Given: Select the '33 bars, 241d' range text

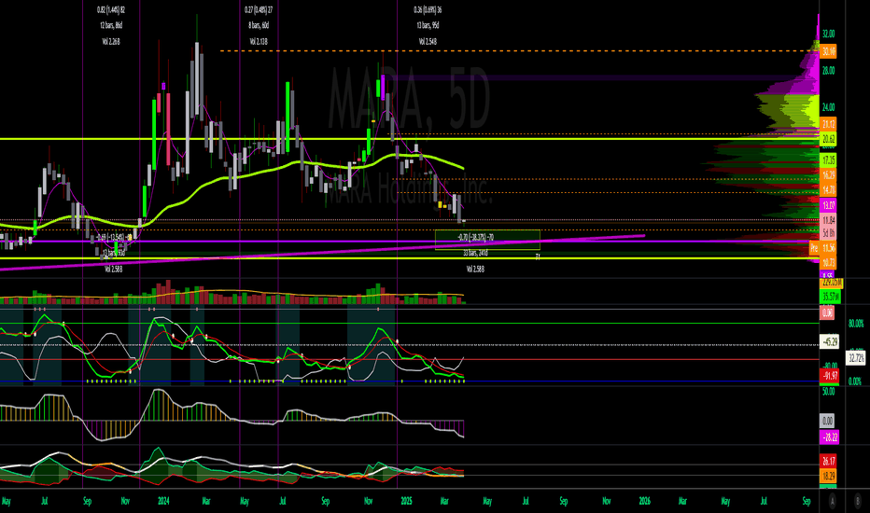Looking at the screenshot, I should [x=475, y=254].
